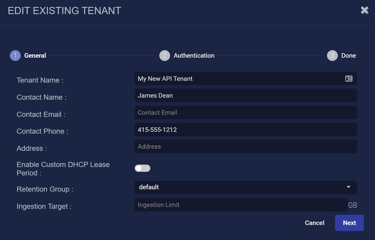Open the Retention Group dropdown
Image resolution: width=375 pixels, height=240 pixels.
[240, 187]
